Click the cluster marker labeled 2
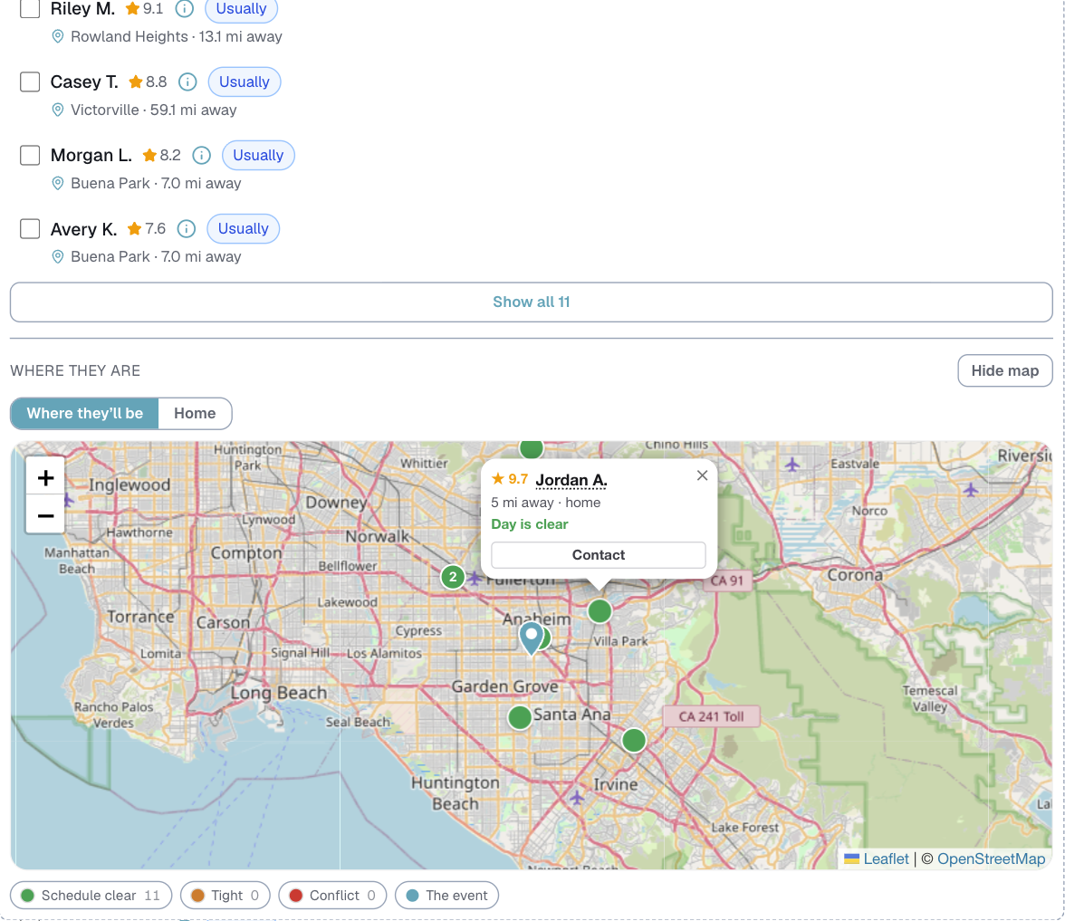This screenshot has width=1065, height=921. coord(453,577)
